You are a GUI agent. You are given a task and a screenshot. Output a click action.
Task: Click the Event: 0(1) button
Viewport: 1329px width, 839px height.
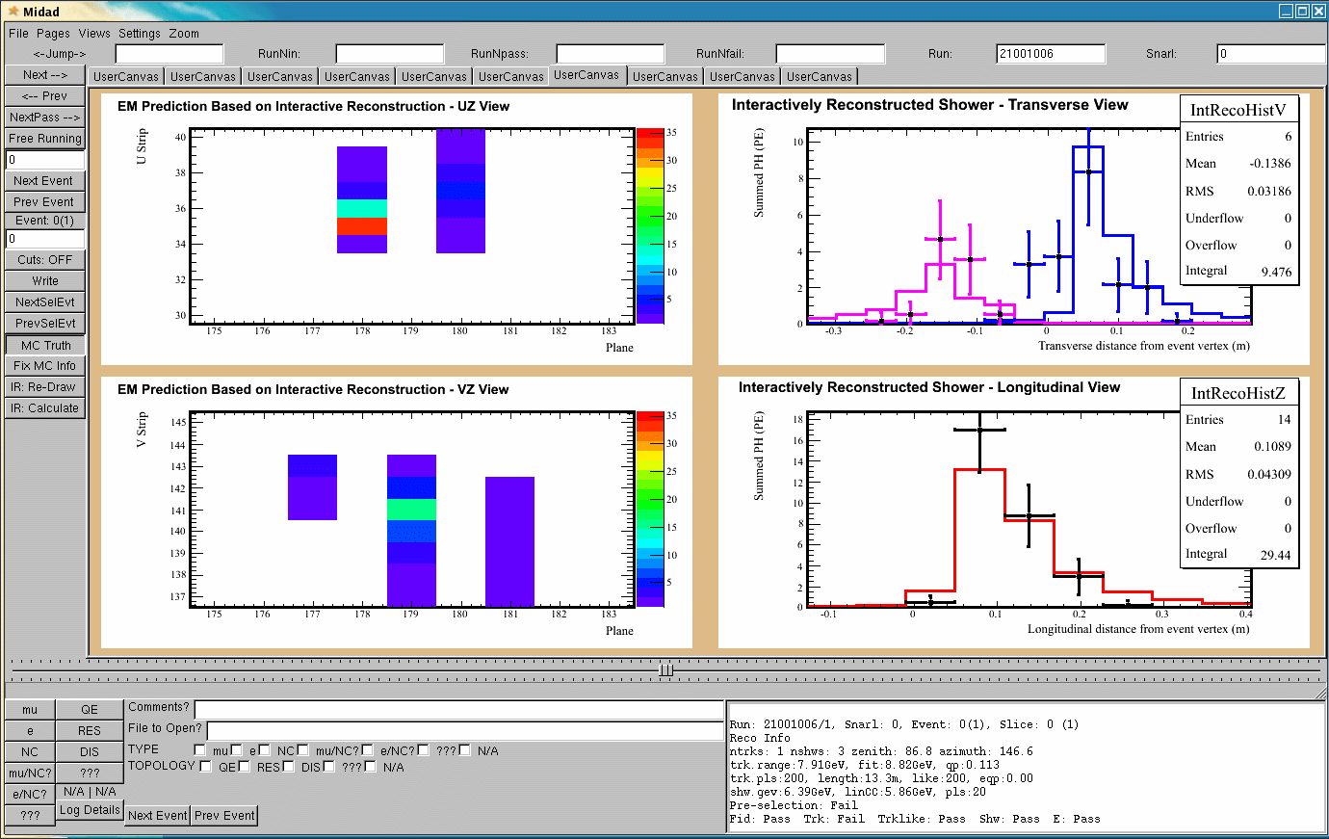[45, 221]
